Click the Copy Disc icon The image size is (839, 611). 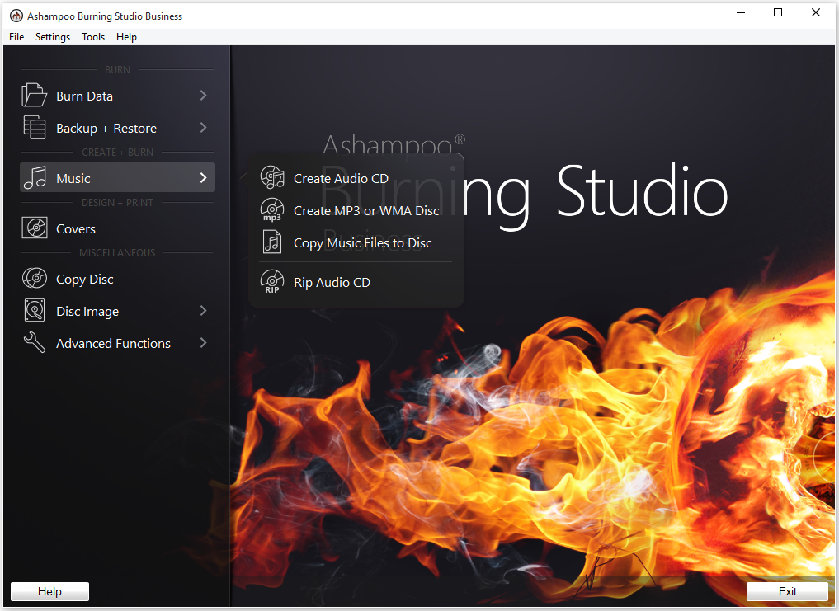(x=35, y=278)
